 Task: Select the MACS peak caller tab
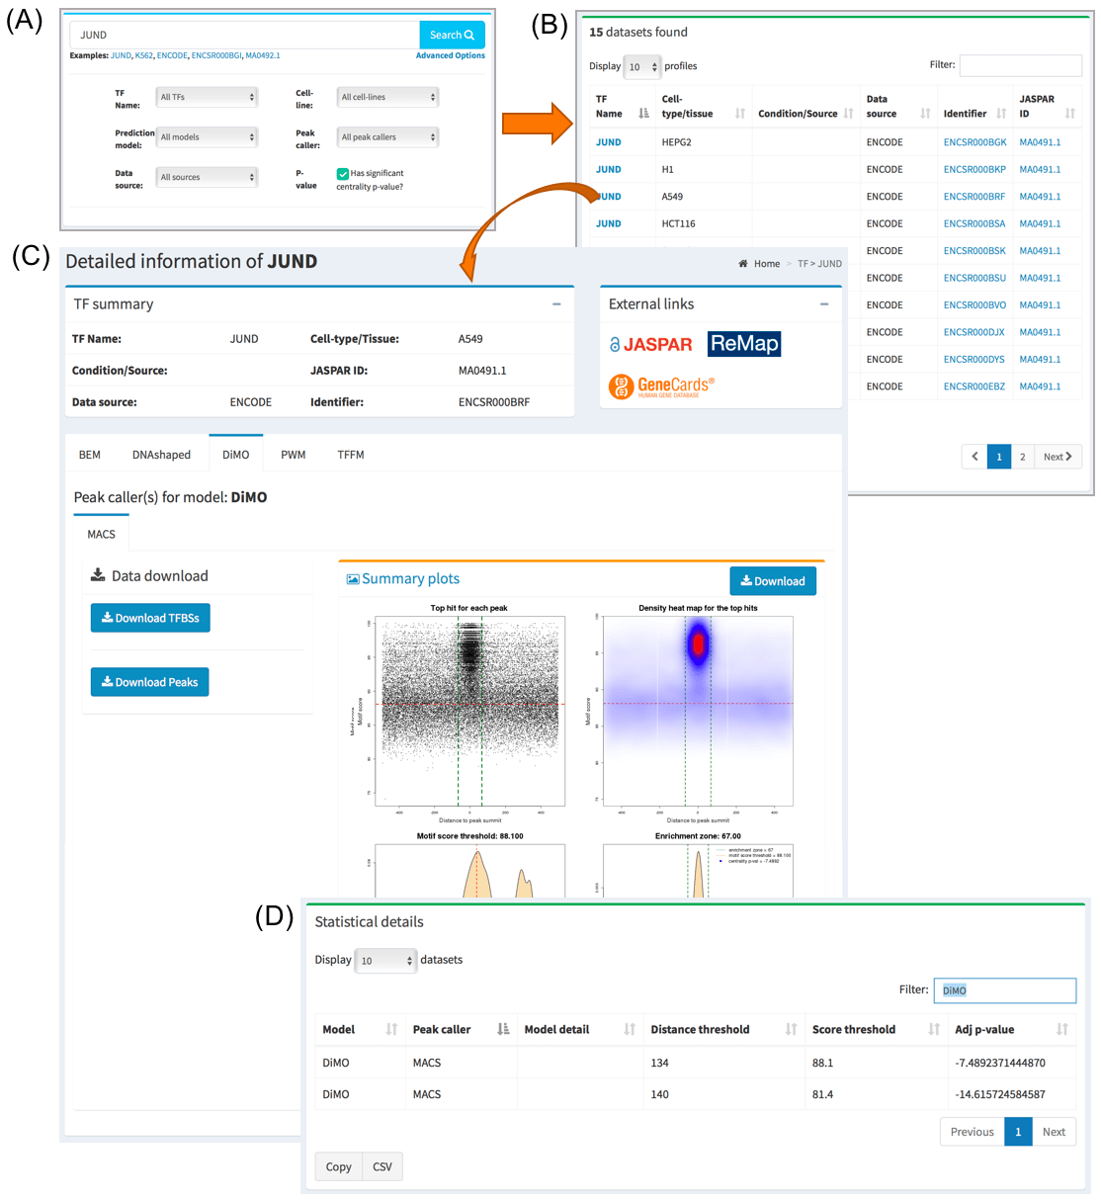coord(102,535)
